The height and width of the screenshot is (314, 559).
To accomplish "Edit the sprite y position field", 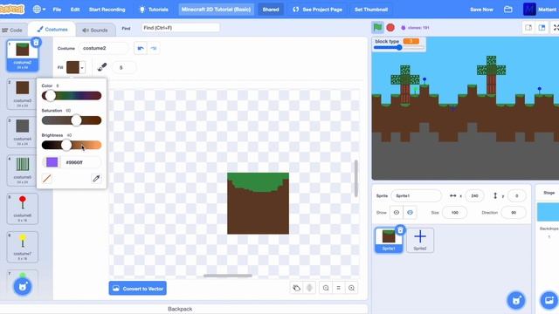I will coord(516,195).
